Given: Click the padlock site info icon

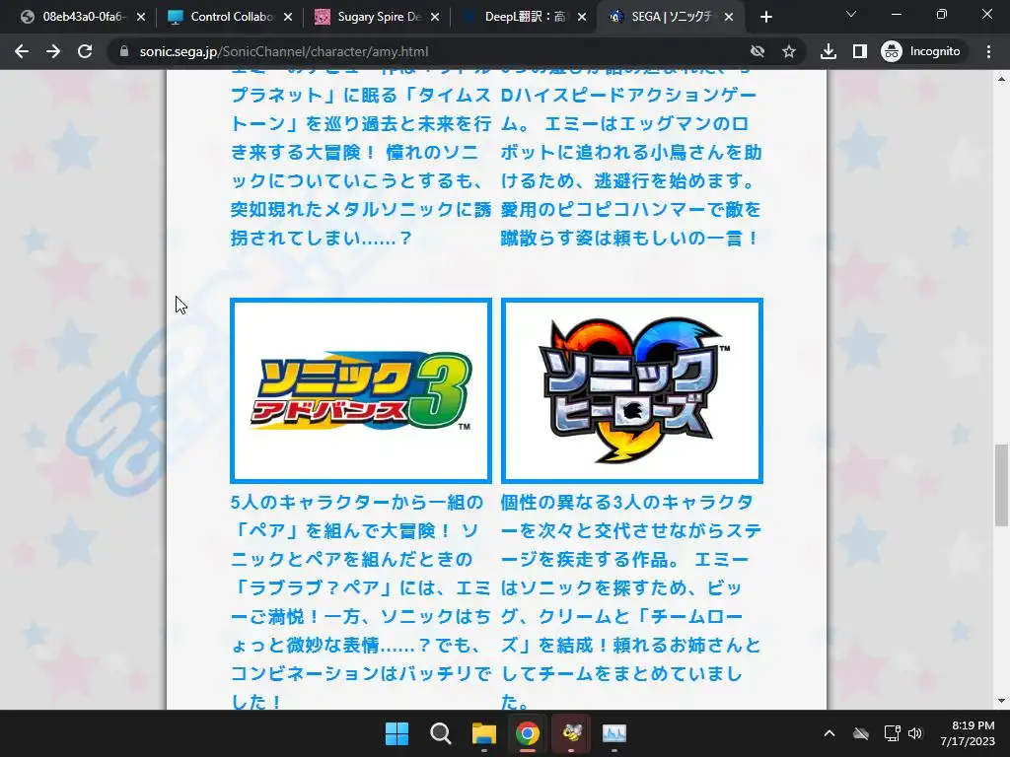Looking at the screenshot, I should pyautogui.click(x=124, y=51).
